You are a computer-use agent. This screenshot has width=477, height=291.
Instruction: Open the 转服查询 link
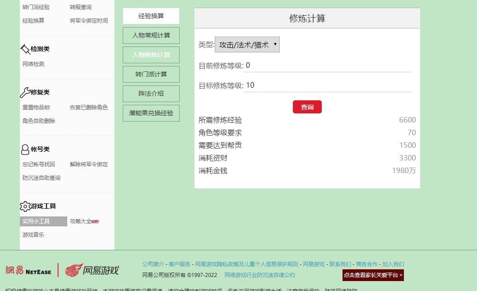click(81, 7)
